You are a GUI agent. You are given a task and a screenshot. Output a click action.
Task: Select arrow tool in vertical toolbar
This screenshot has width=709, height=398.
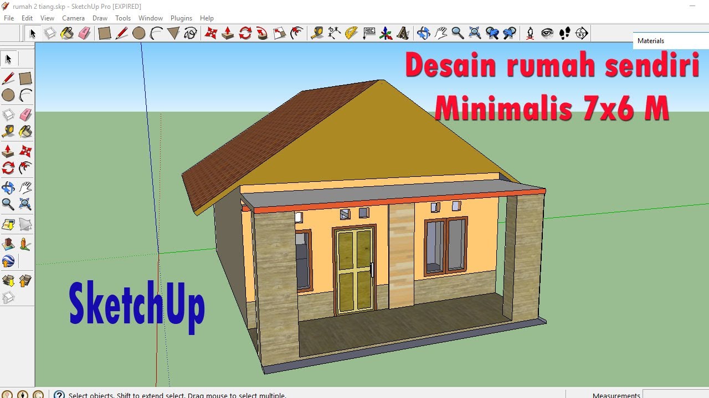(8, 59)
